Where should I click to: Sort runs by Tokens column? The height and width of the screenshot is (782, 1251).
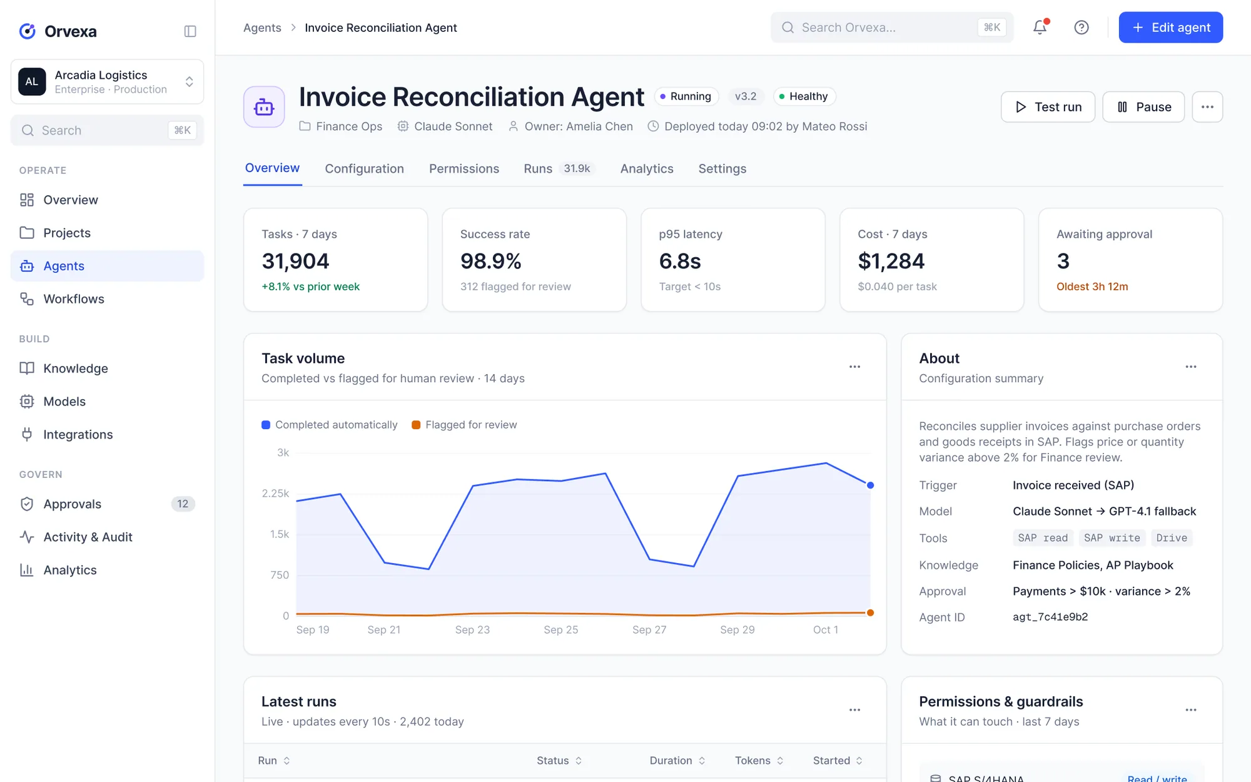(x=759, y=761)
